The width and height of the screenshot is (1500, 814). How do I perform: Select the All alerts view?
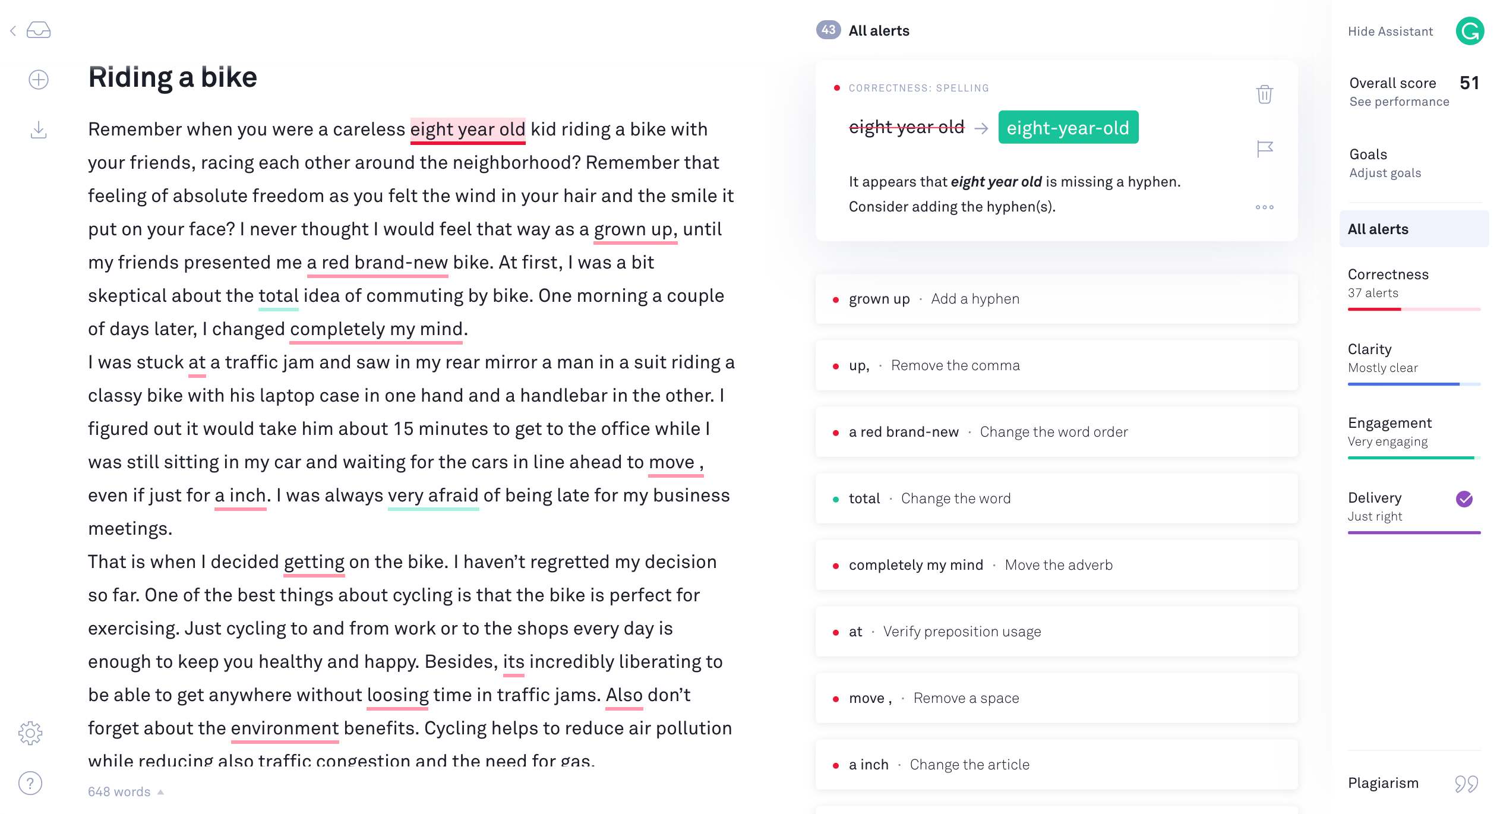click(x=1378, y=229)
